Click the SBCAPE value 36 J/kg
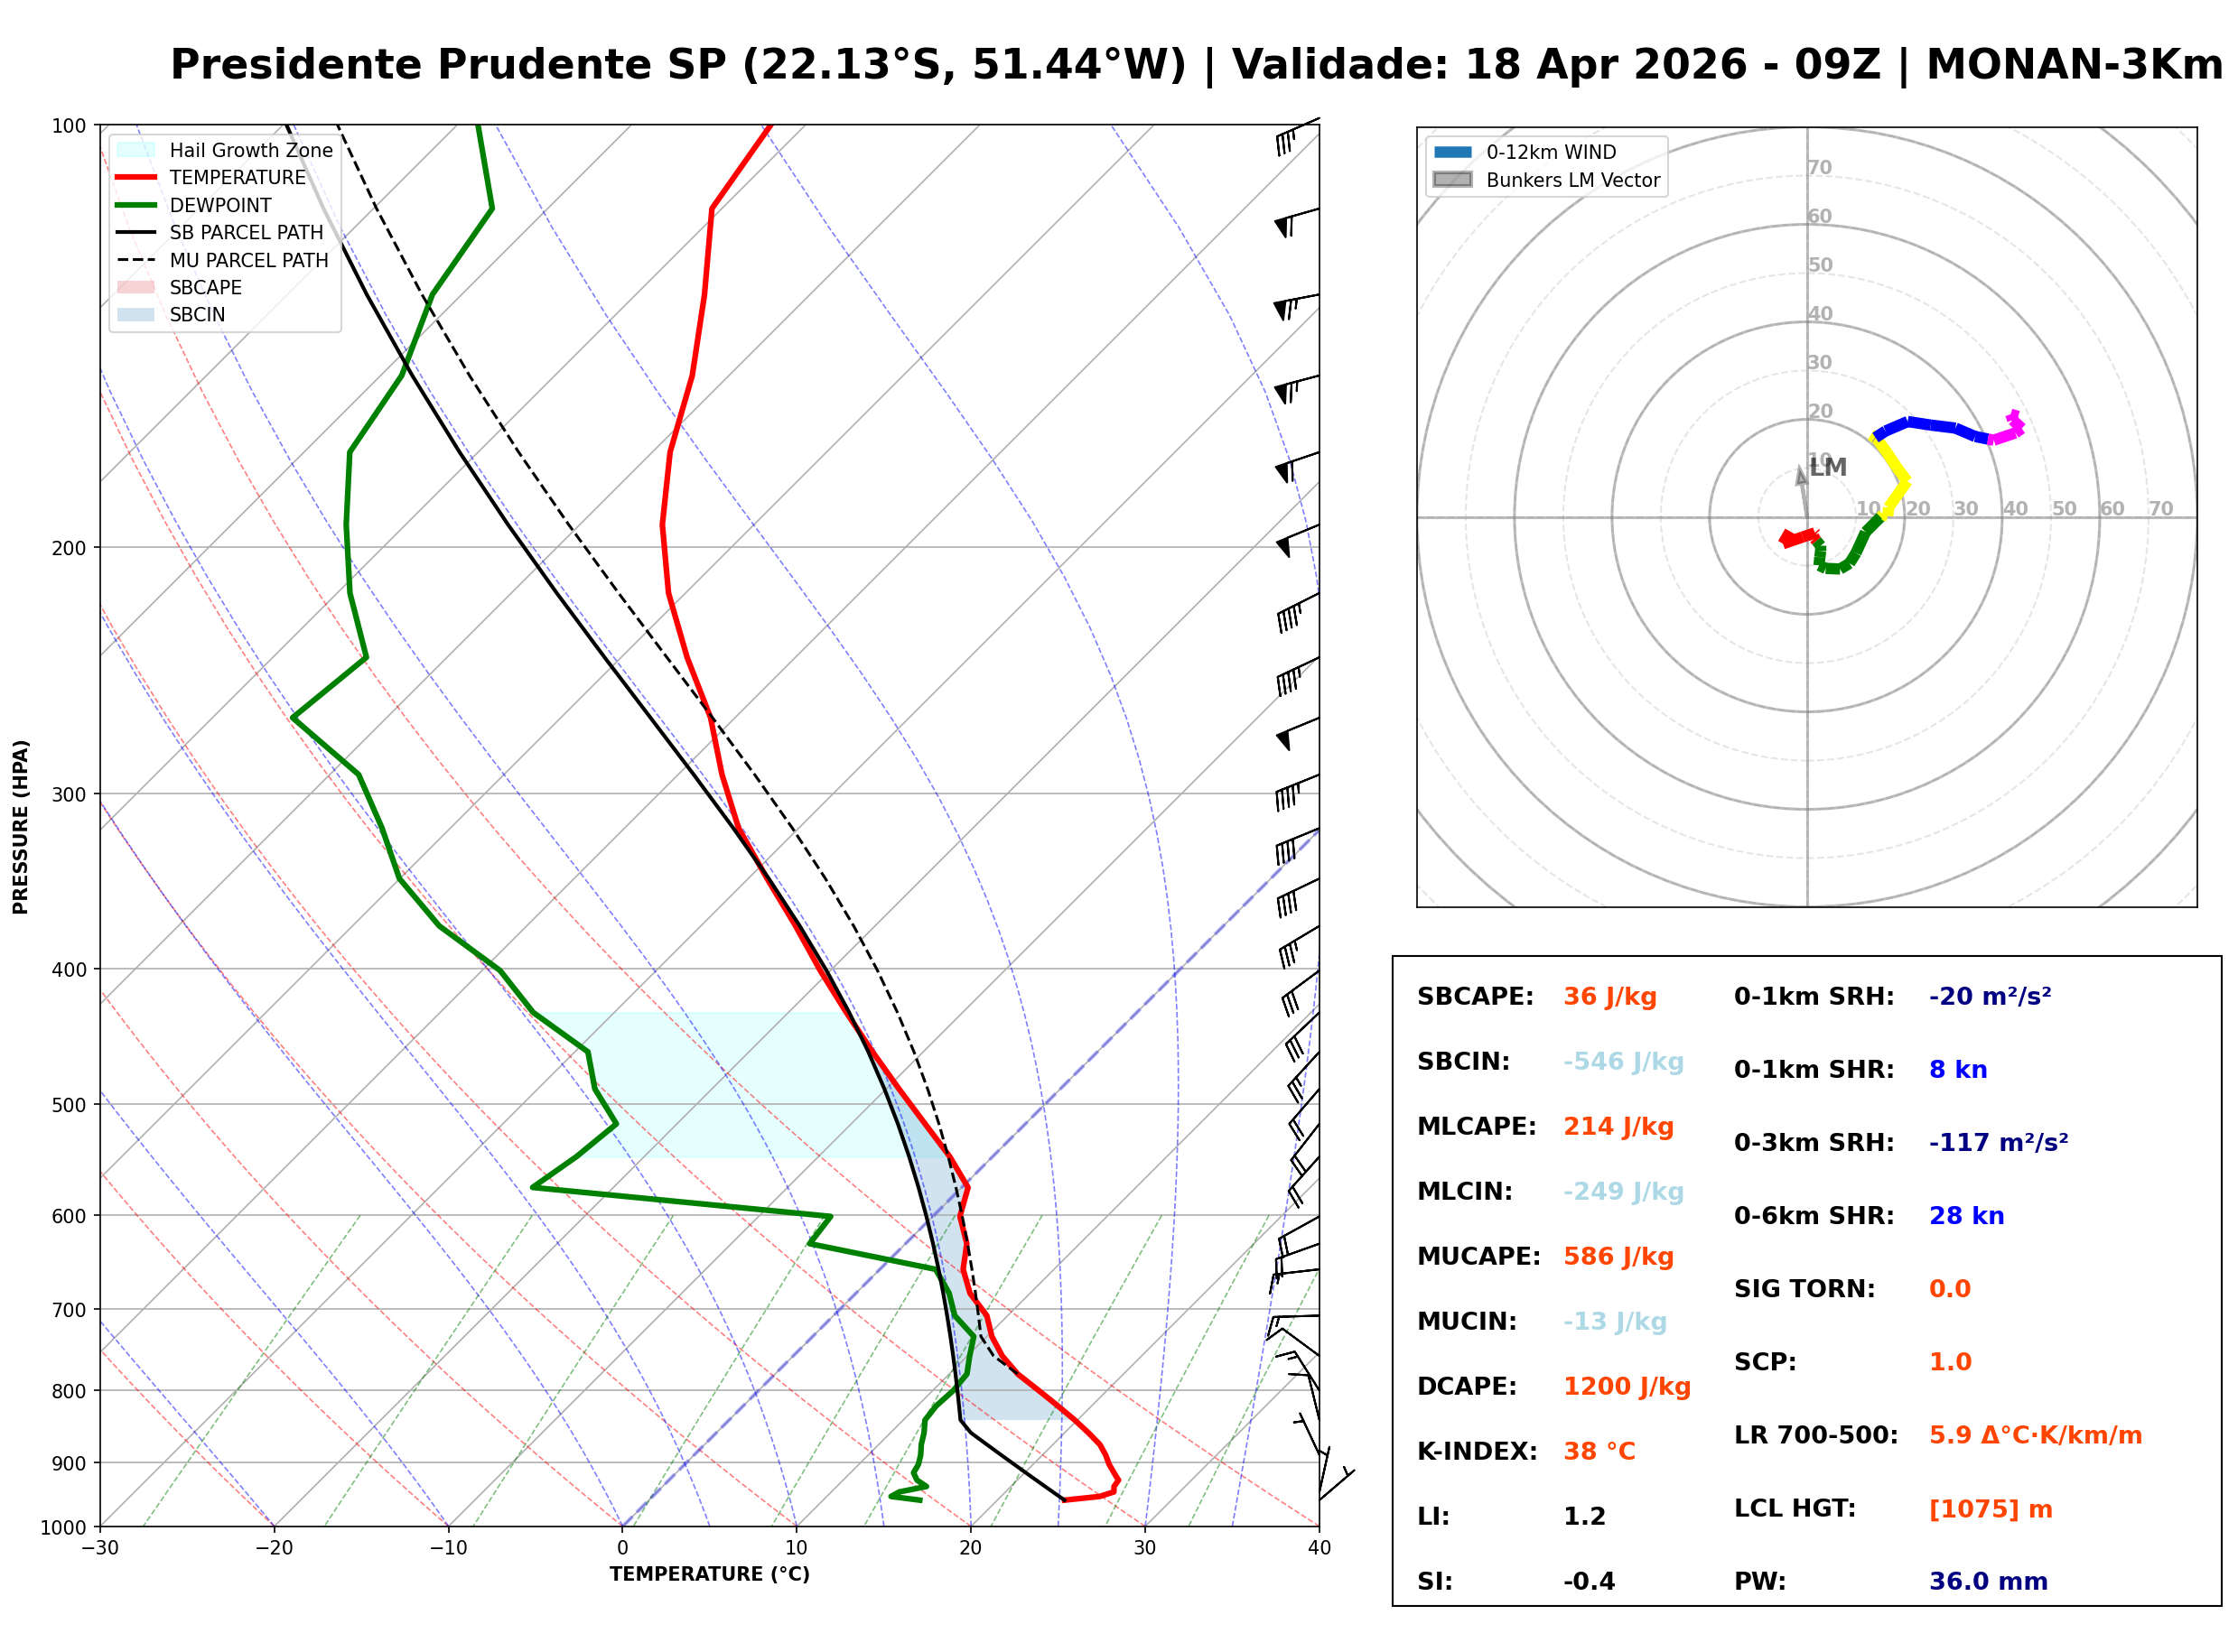This screenshot has width=2238, height=1652. pos(1609,997)
